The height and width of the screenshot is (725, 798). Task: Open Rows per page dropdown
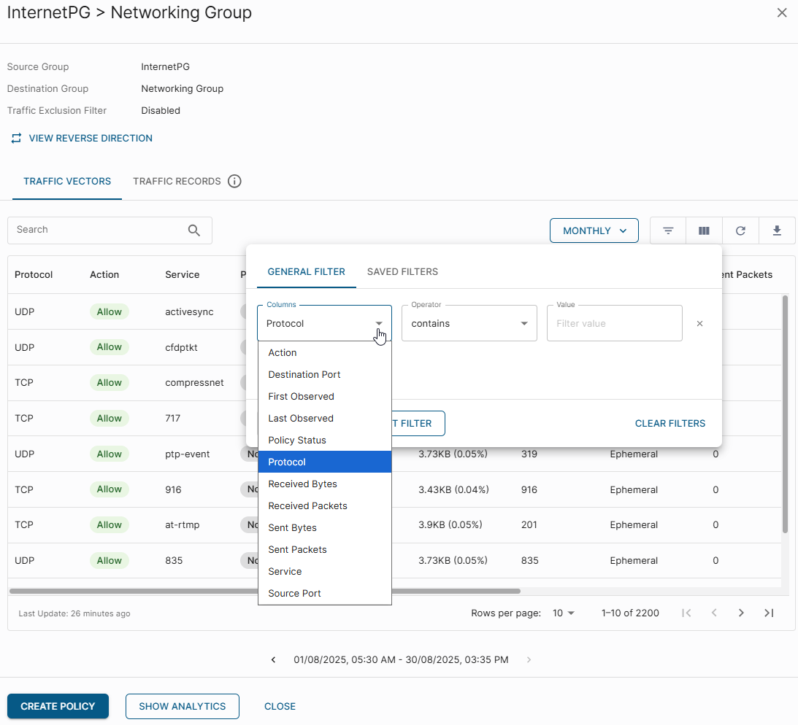(564, 613)
